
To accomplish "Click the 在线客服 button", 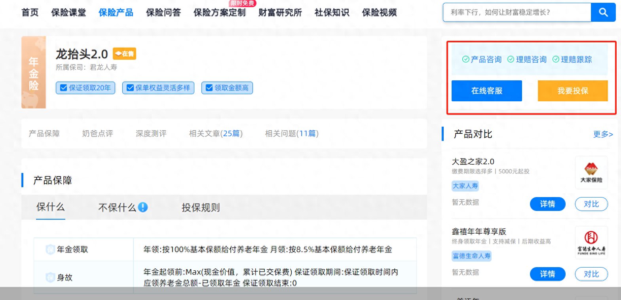I will [487, 91].
